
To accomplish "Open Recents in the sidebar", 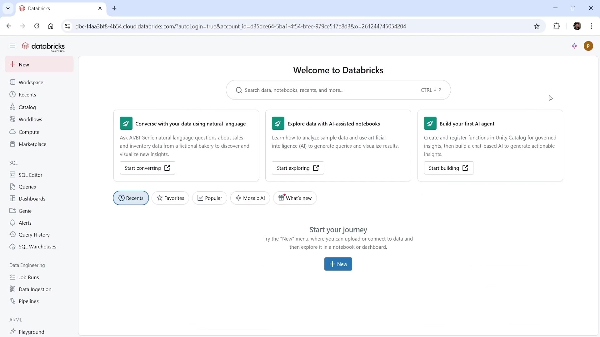I will (x=39, y=95).
